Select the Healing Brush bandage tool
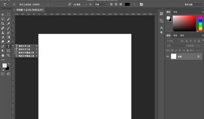Image resolution: width=204 pixels, height=119 pixels. pos(3,28)
